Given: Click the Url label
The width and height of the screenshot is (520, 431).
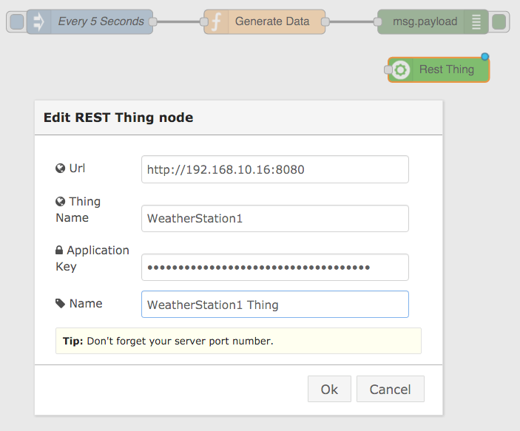Looking at the screenshot, I should click(77, 168).
